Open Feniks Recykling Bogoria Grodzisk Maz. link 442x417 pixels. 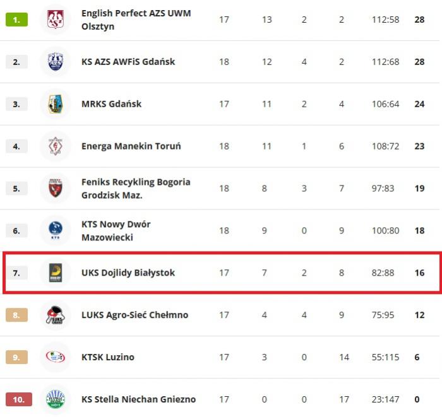pyautogui.click(x=135, y=188)
